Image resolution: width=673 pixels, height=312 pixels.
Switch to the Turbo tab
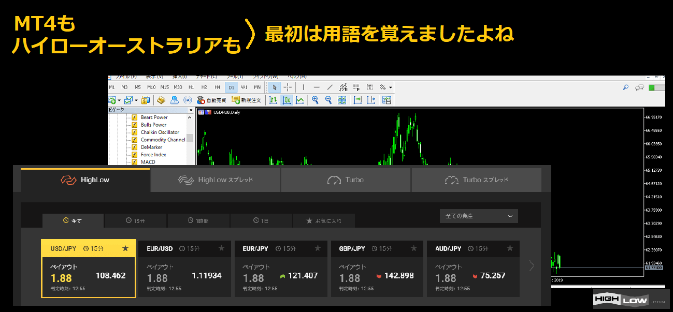pyautogui.click(x=346, y=180)
